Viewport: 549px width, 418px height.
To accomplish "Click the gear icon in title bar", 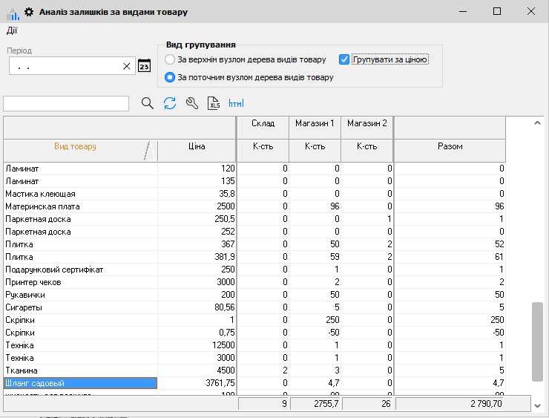I will [x=29, y=12].
